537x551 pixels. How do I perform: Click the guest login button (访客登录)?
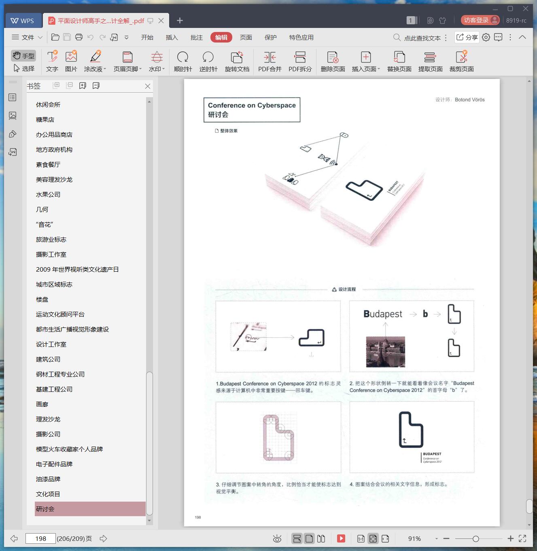pyautogui.click(x=480, y=20)
